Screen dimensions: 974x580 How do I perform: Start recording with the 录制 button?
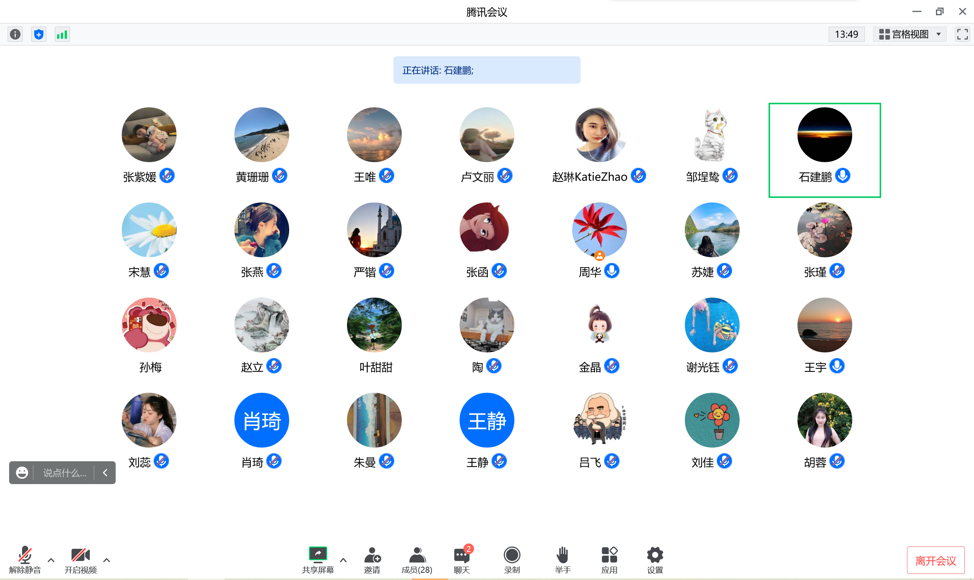(512, 560)
